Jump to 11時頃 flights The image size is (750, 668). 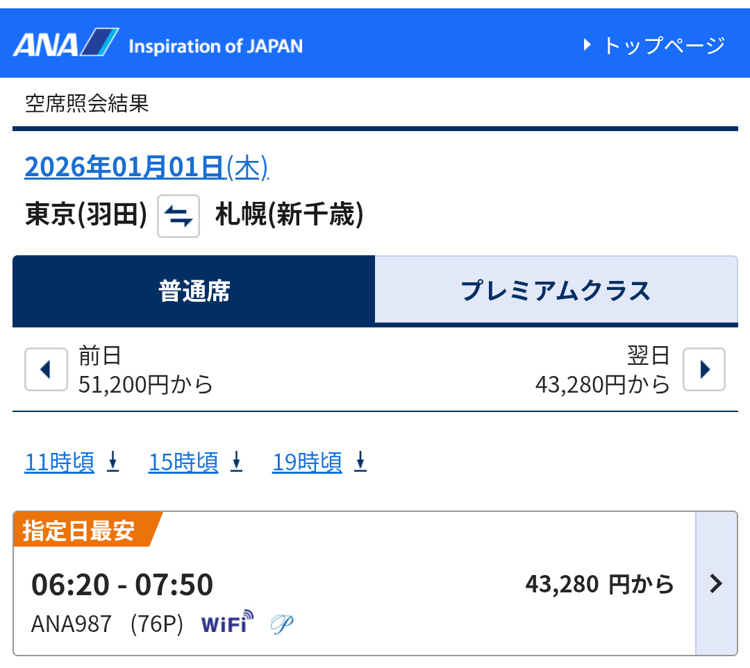pyautogui.click(x=72, y=462)
